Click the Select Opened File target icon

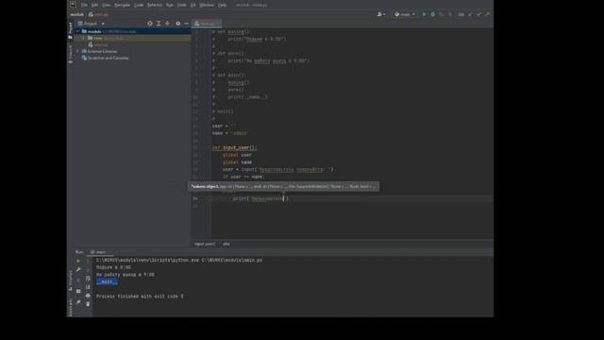point(150,24)
